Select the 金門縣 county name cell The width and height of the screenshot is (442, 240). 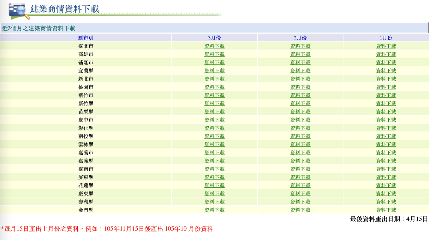(86, 210)
